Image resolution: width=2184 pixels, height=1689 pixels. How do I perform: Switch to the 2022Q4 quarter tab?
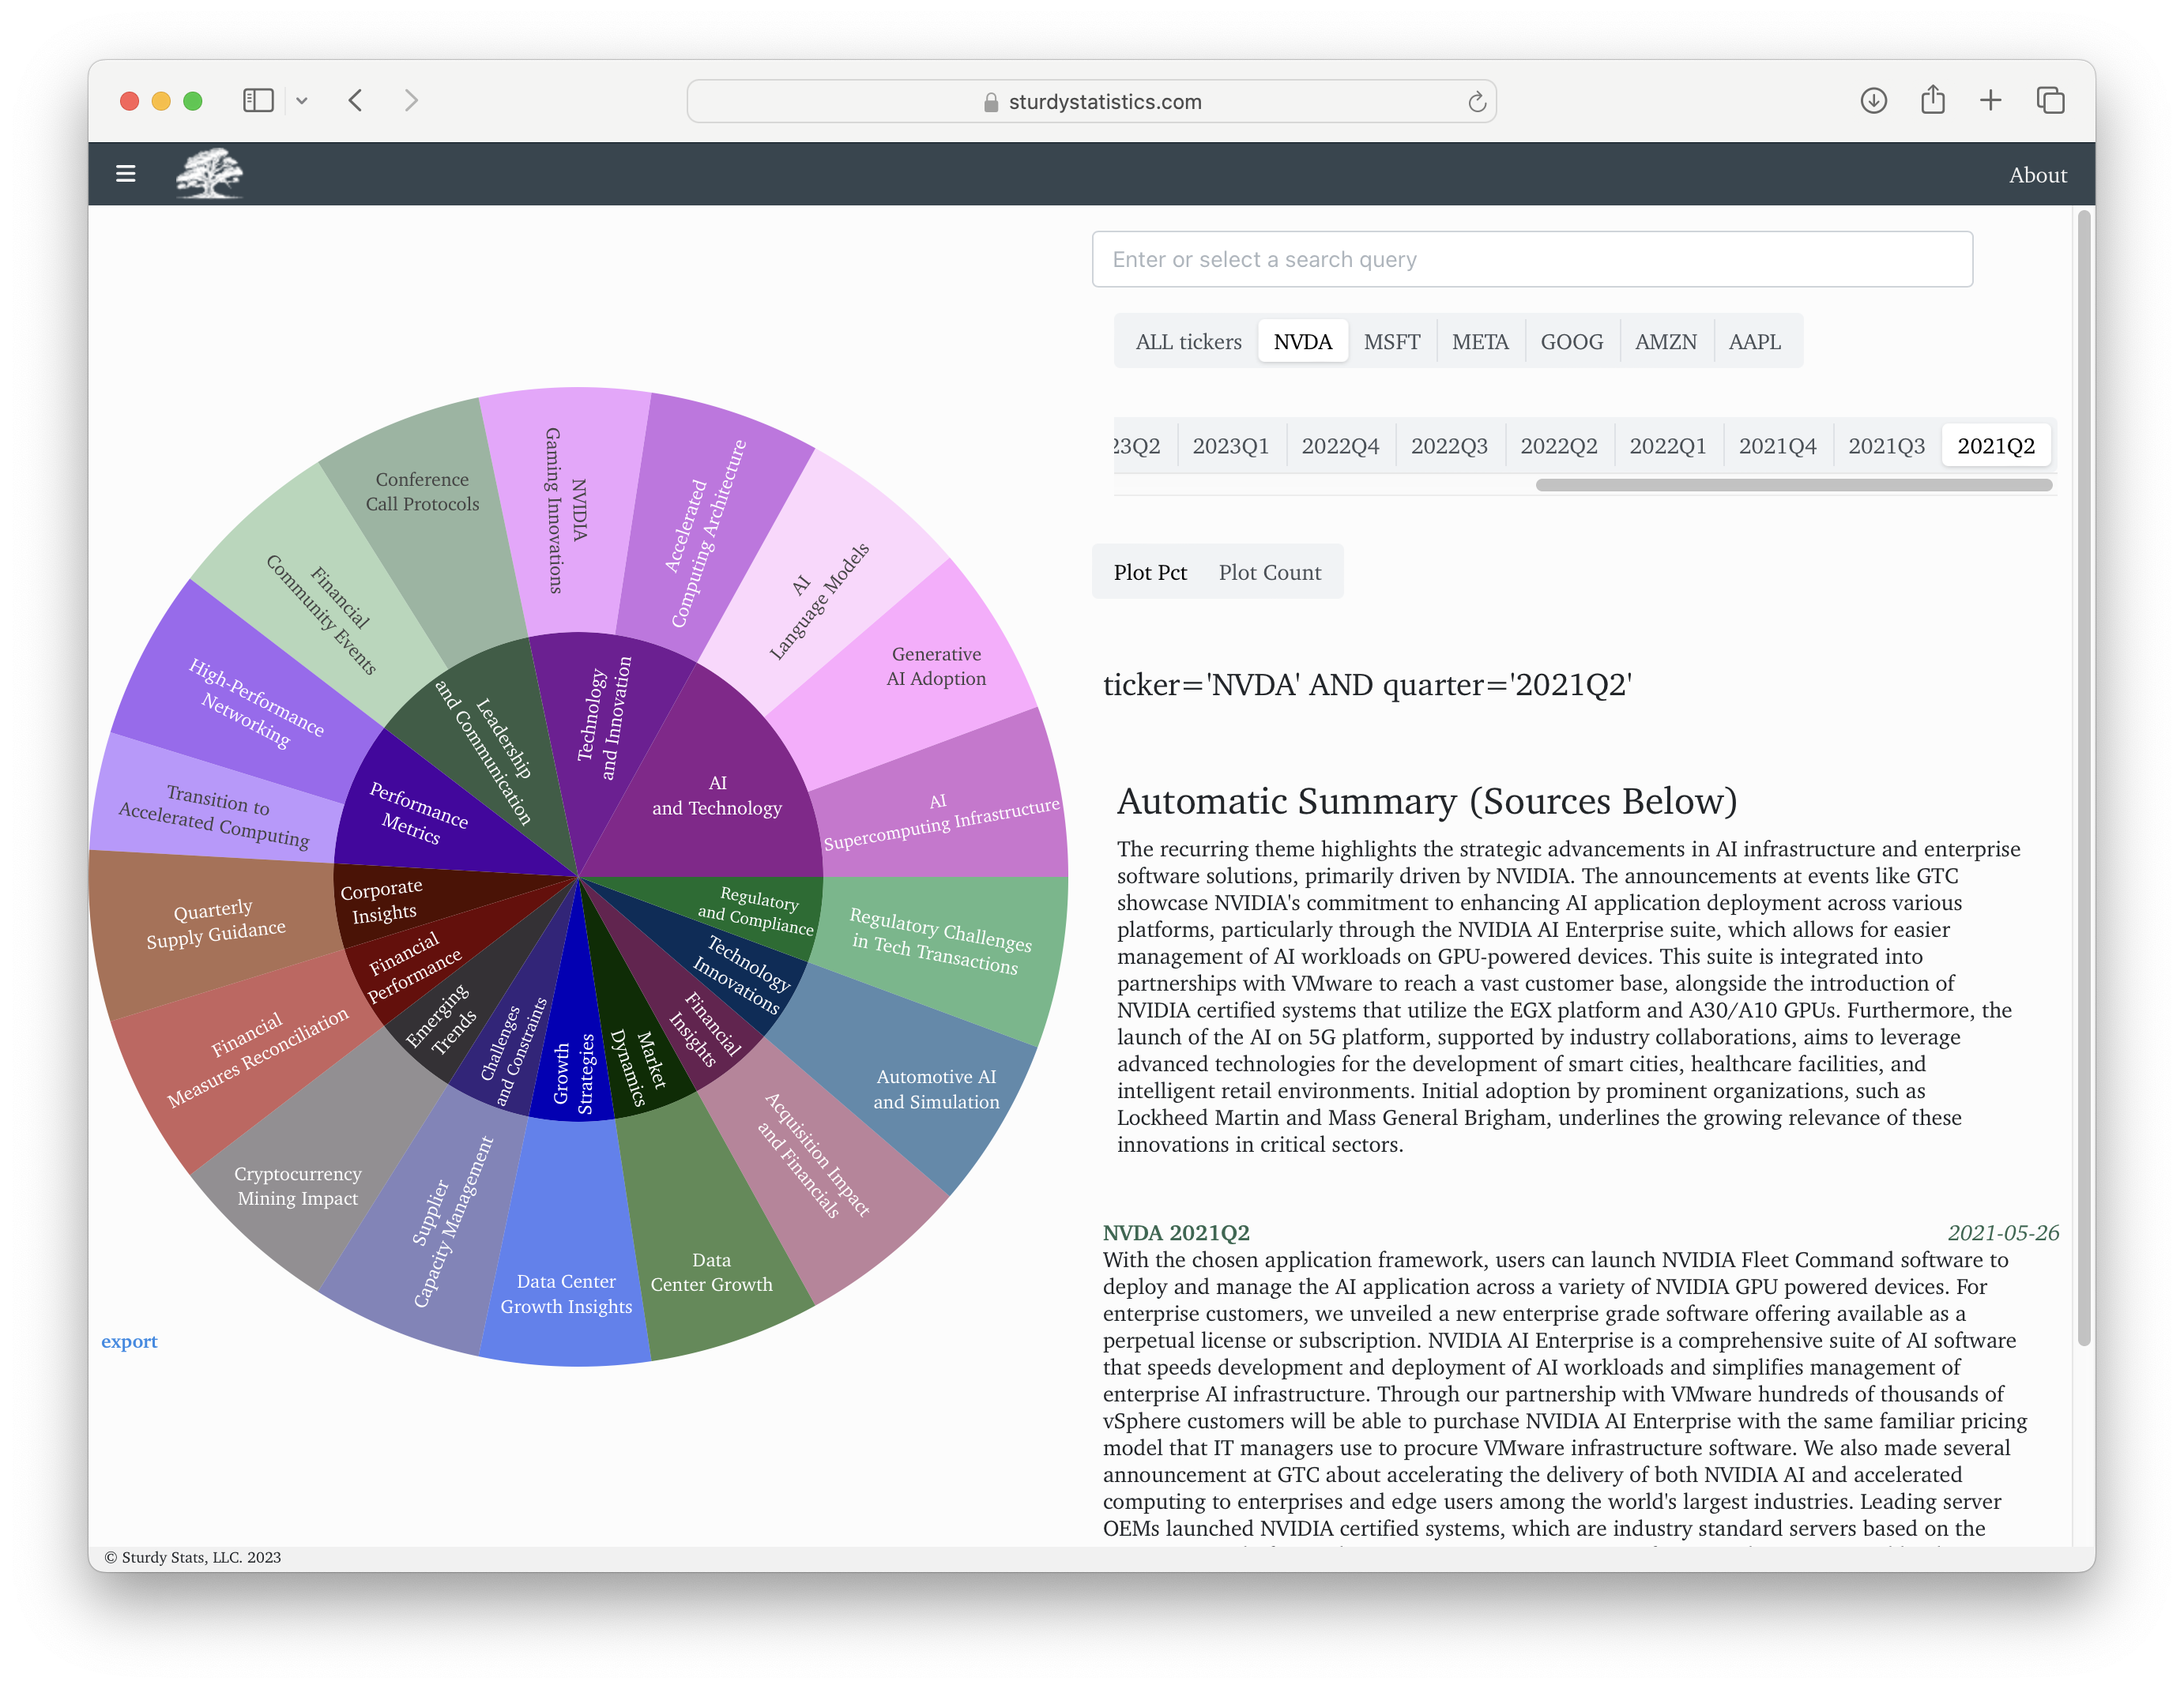coord(1339,446)
